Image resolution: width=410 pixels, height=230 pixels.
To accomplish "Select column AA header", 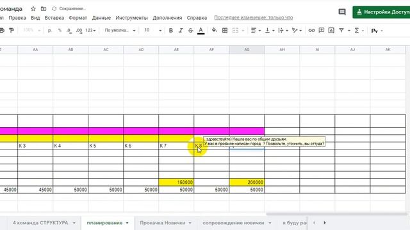I will point(35,50).
